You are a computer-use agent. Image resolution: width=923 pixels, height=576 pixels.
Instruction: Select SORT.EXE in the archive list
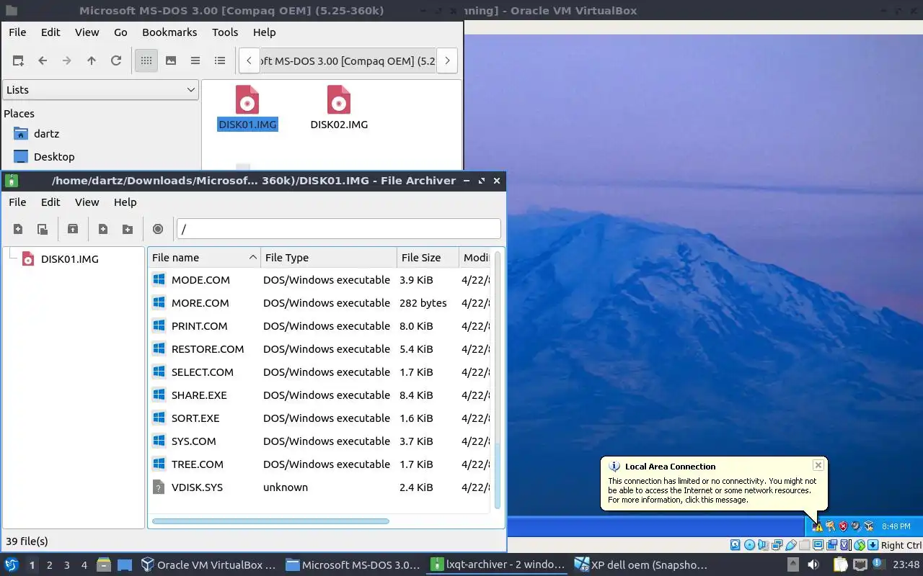pyautogui.click(x=319, y=418)
